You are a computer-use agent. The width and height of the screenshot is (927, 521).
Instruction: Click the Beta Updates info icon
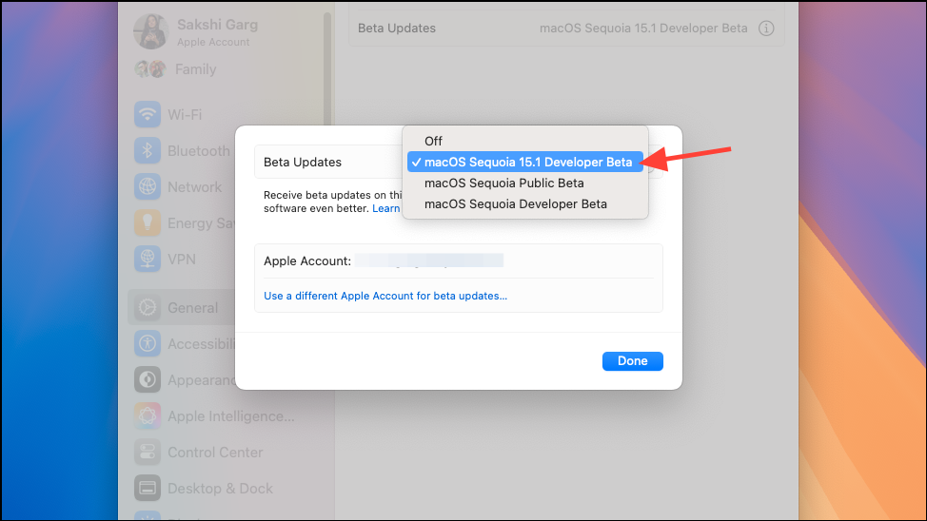pos(766,28)
